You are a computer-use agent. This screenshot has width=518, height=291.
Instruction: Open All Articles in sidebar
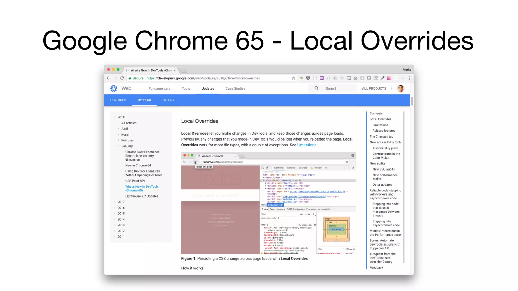129,123
